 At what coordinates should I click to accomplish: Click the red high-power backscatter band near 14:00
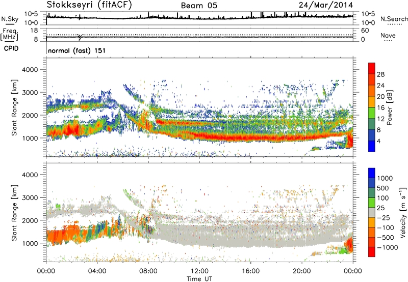(225, 137)
